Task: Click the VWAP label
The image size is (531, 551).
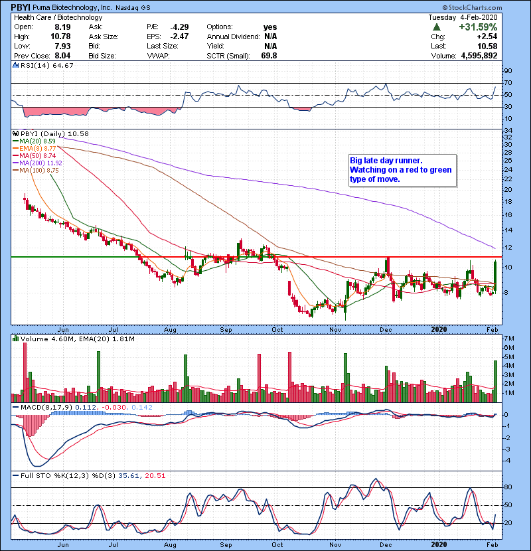Action: pos(158,56)
